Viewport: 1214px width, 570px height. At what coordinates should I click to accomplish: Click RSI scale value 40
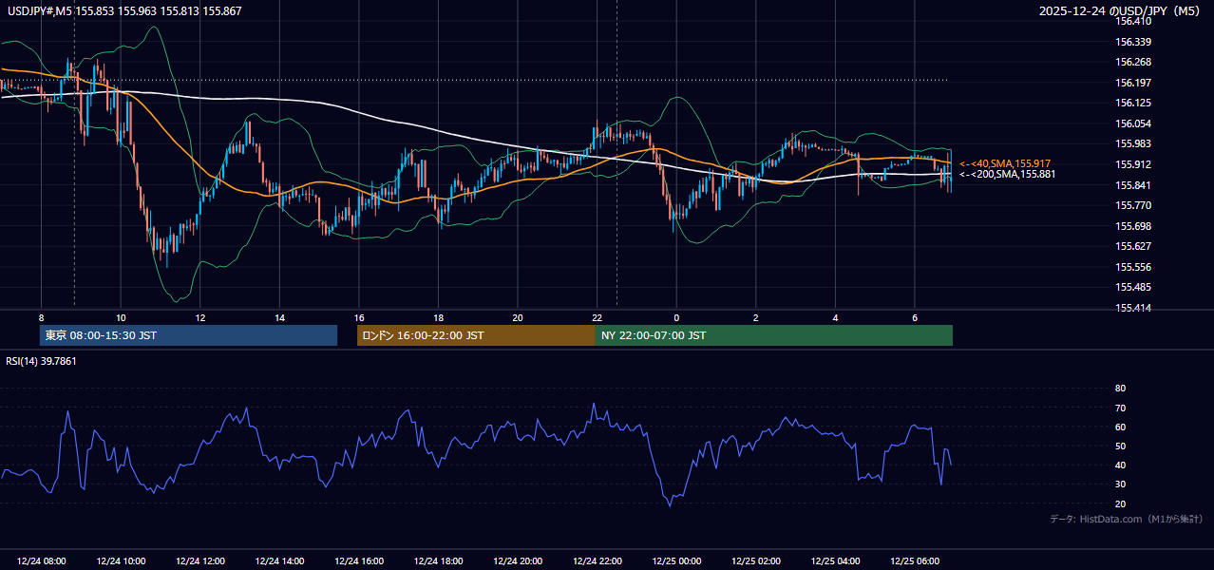[1120, 465]
